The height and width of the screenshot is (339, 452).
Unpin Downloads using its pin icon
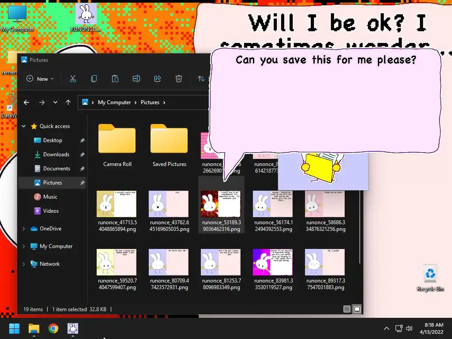click(x=82, y=154)
